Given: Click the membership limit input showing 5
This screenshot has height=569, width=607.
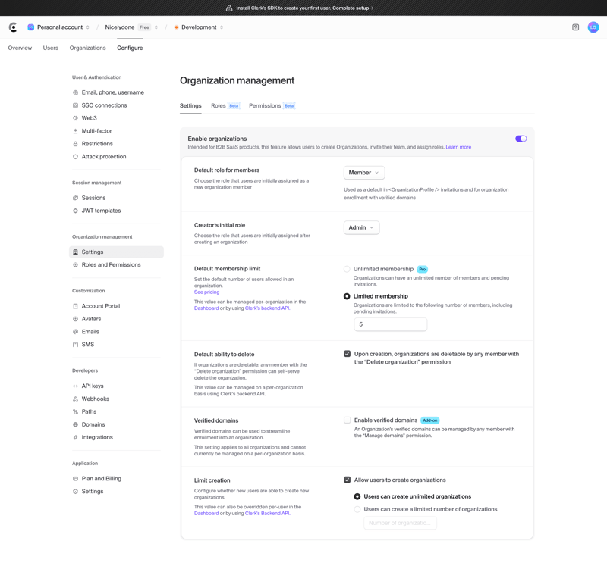Looking at the screenshot, I should [x=390, y=324].
